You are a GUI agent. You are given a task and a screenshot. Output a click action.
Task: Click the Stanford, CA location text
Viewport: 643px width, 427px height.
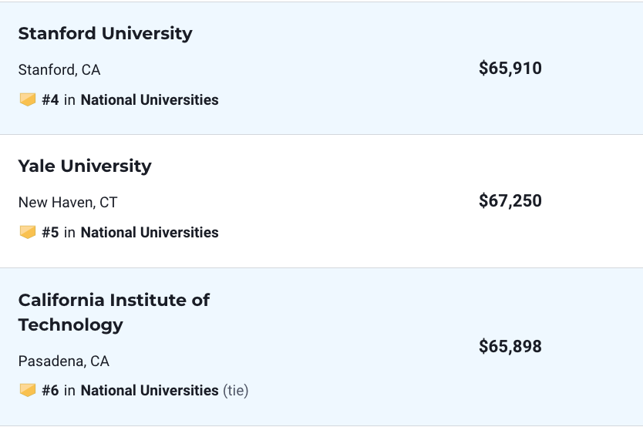(x=59, y=70)
